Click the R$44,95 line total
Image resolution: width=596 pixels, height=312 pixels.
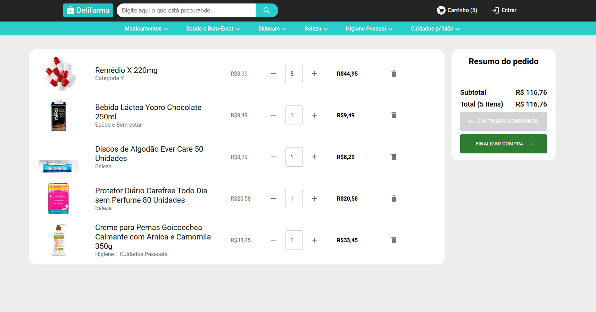coord(347,74)
